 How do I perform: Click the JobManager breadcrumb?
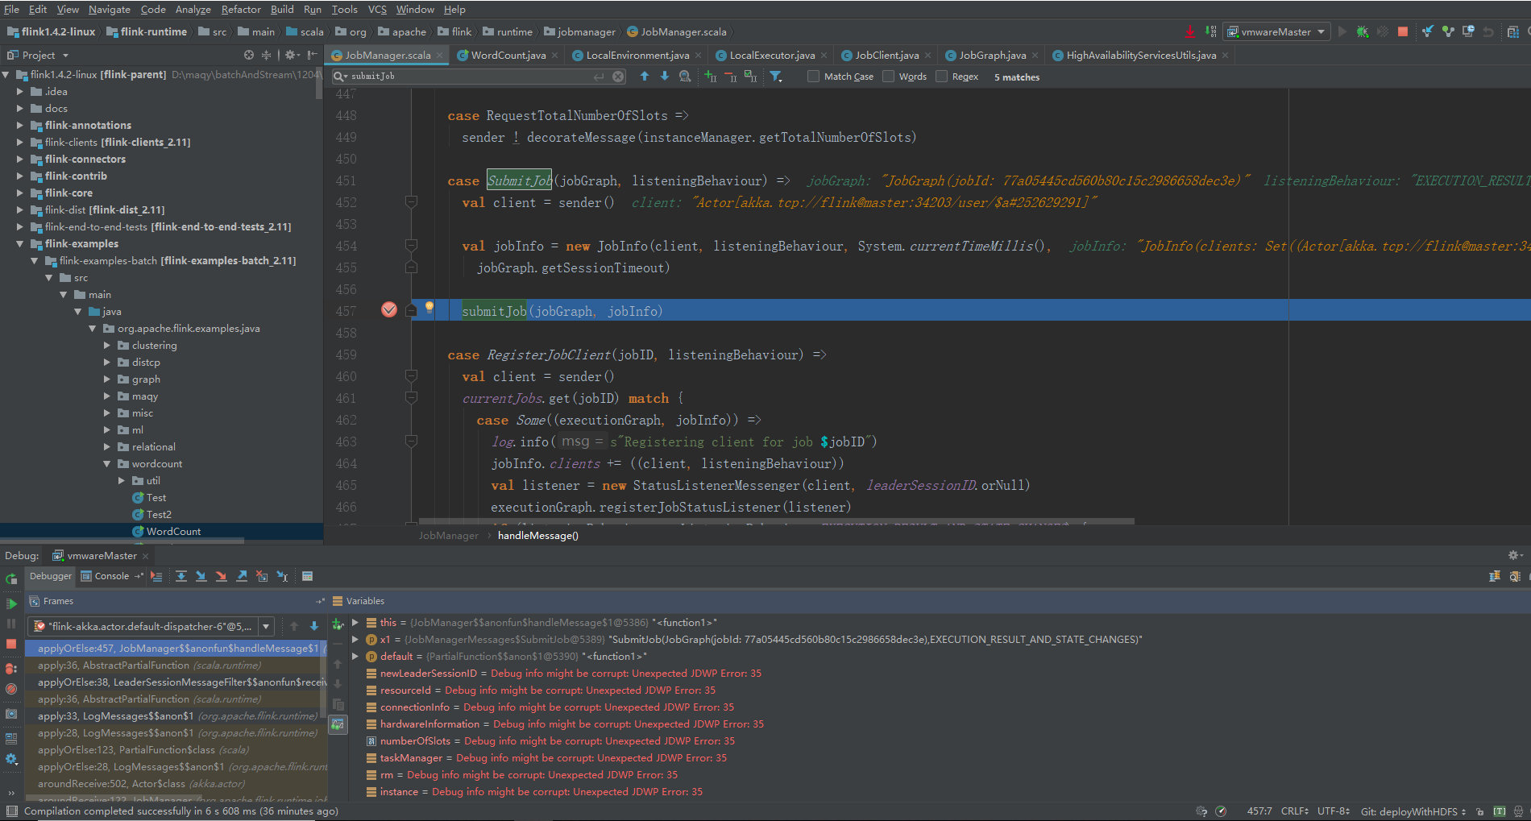click(x=449, y=536)
